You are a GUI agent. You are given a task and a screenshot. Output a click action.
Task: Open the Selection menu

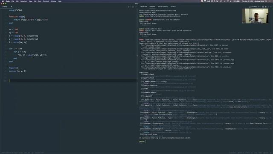24,1
